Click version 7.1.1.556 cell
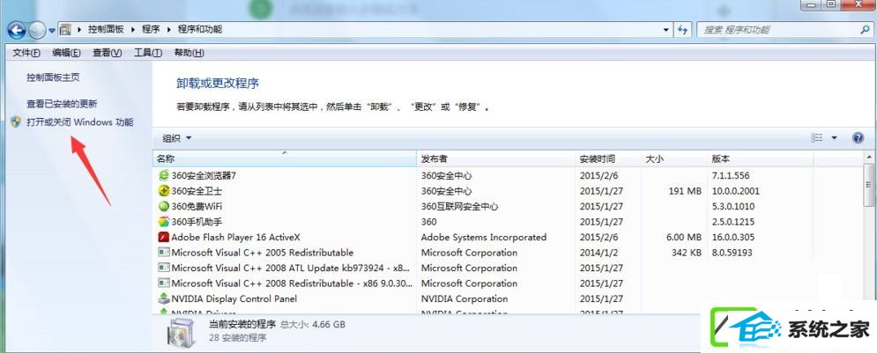The width and height of the screenshot is (877, 353). (731, 175)
